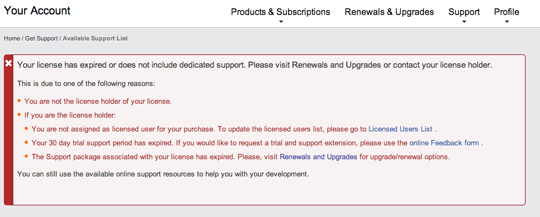Click the not the license holder bullet

[98, 102]
